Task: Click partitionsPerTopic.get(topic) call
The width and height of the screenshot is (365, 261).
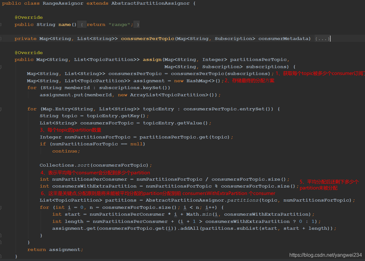Action: pos(185,137)
